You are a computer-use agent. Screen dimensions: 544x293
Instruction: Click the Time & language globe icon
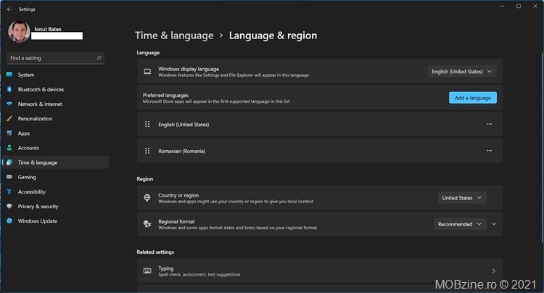[x=9, y=162]
